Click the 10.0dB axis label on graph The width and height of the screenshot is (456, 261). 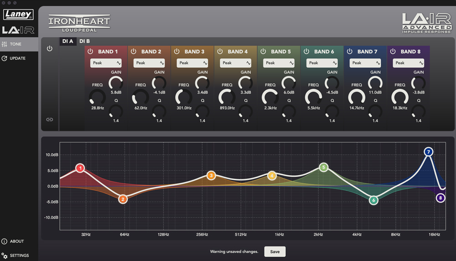[52, 155]
